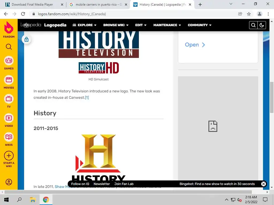The width and height of the screenshot is (274, 205).
Task: Click Join Fan Lab in bottom bar
Action: click(x=124, y=184)
